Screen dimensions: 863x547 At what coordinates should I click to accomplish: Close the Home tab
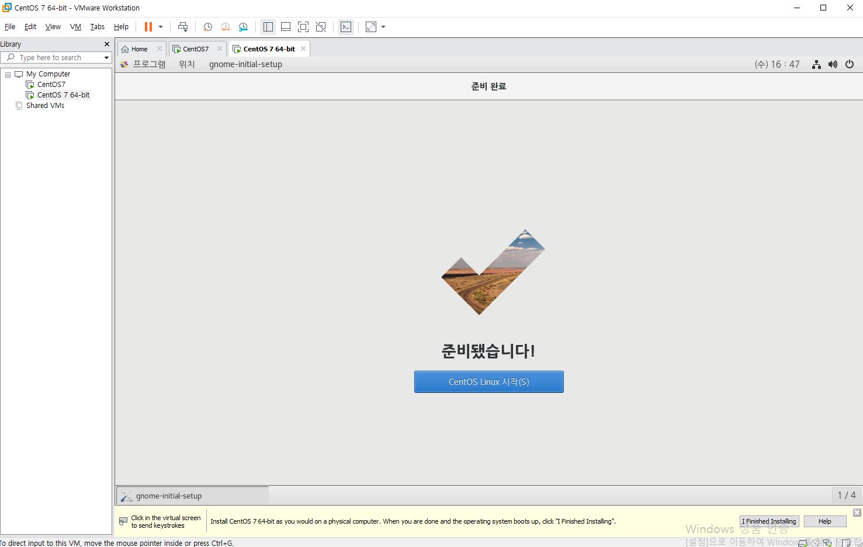(x=160, y=48)
